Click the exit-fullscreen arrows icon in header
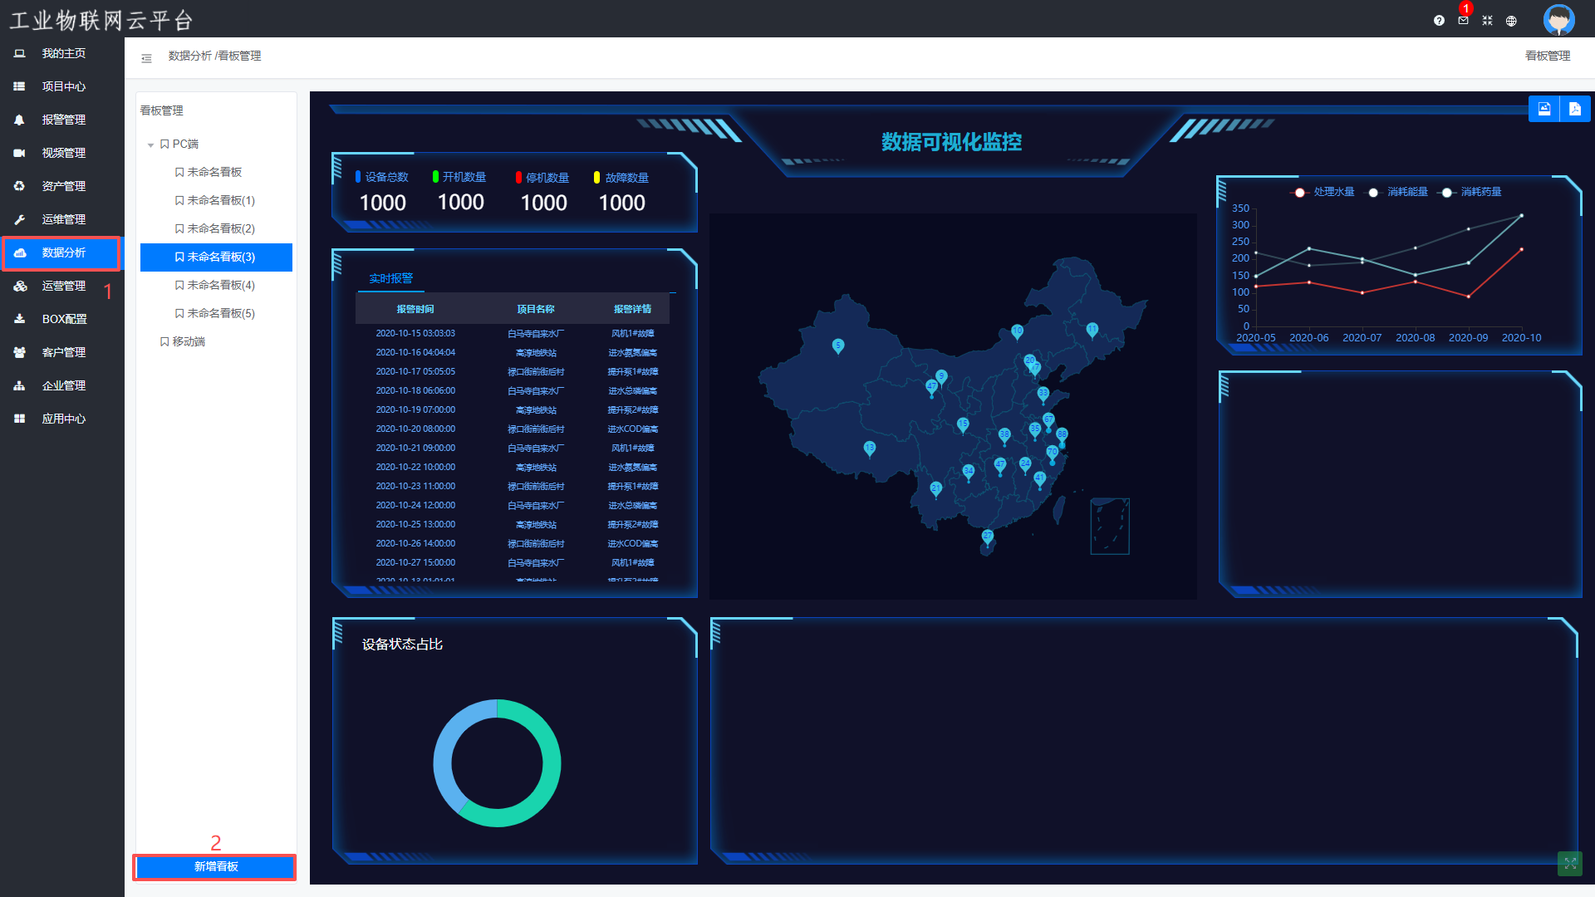 pos(1487,21)
